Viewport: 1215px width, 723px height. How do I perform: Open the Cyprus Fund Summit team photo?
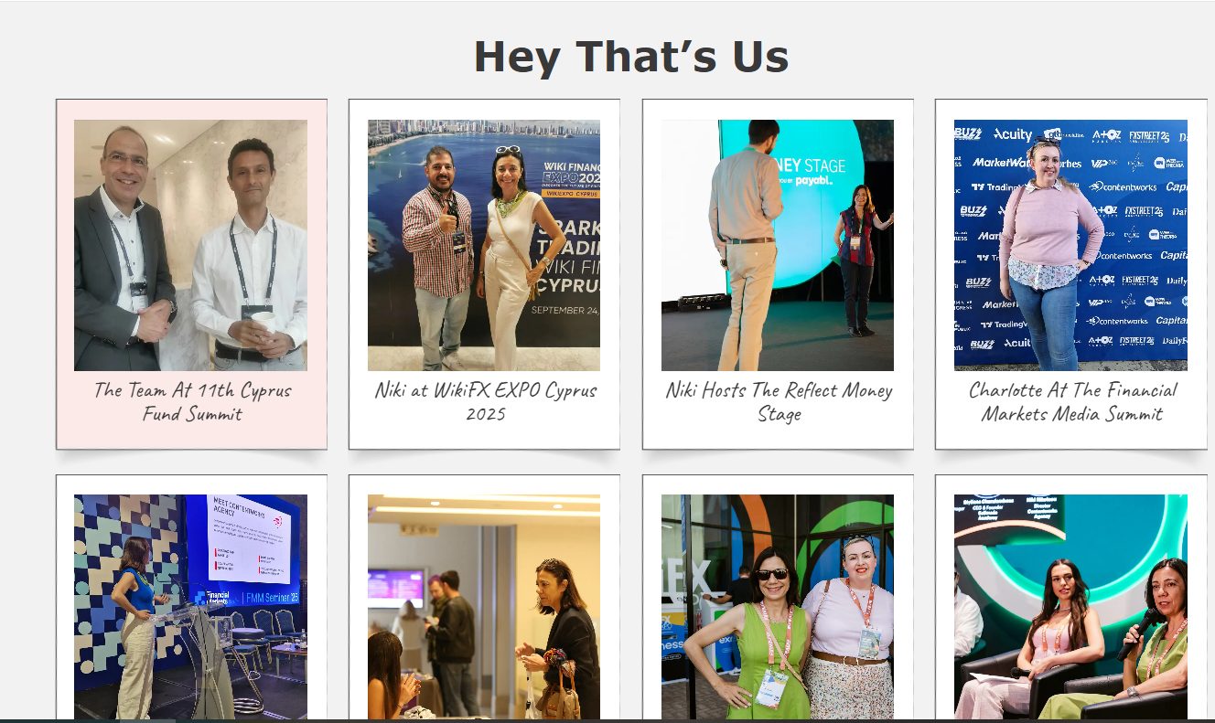[x=190, y=245]
